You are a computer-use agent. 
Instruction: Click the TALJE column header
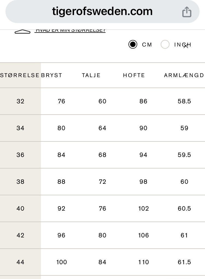(x=91, y=75)
